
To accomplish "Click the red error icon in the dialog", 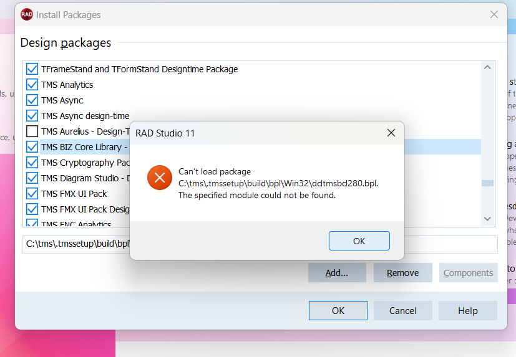I will pos(160,178).
